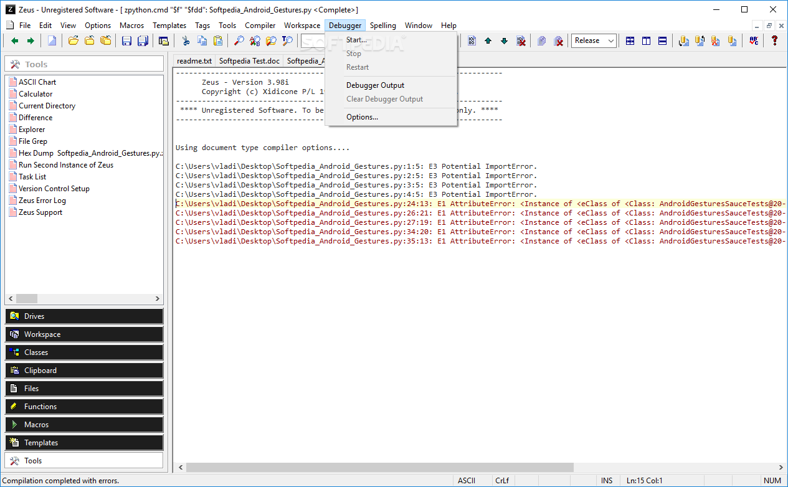Click the horizontal split window icon
Image resolution: width=788 pixels, height=487 pixels.
coord(662,40)
